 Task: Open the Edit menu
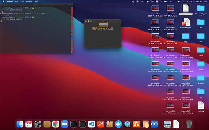click(22, 2)
